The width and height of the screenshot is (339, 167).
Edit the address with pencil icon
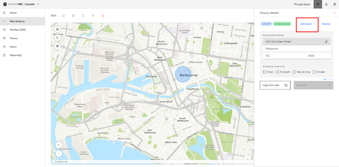coord(326,41)
